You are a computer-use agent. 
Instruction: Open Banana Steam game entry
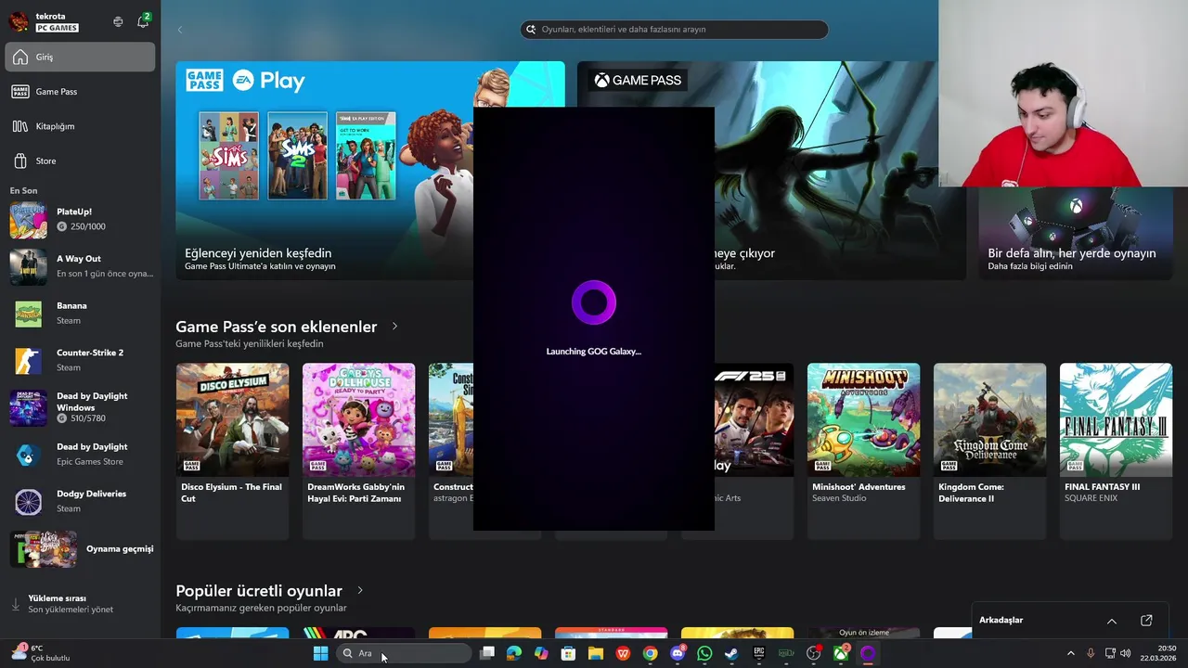[80, 314]
